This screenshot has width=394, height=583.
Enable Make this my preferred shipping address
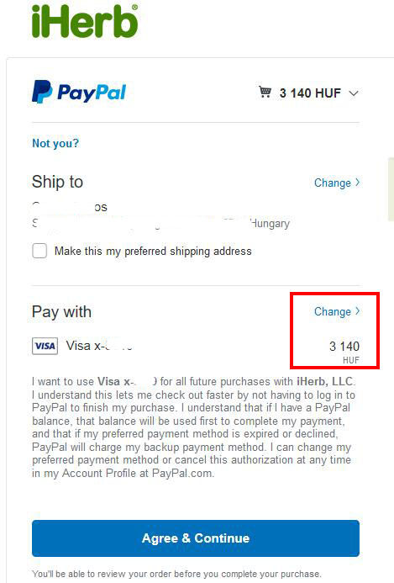click(39, 251)
